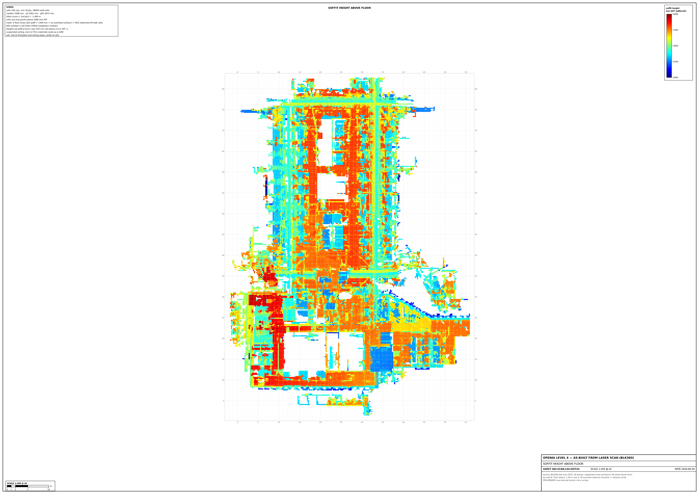Click the 'OPENAI LEVEL 4' title block heading

pos(588,458)
